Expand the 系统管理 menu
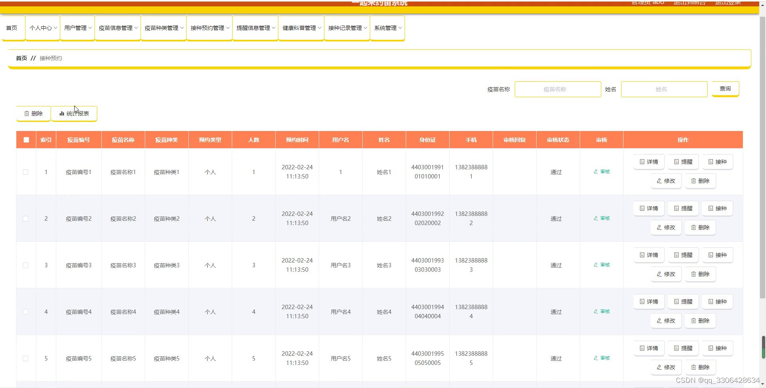 388,28
